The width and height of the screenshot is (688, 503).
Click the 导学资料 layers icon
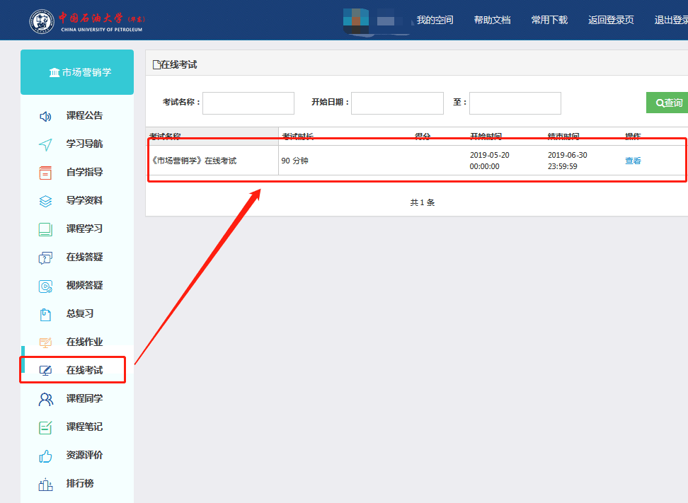tap(45, 201)
